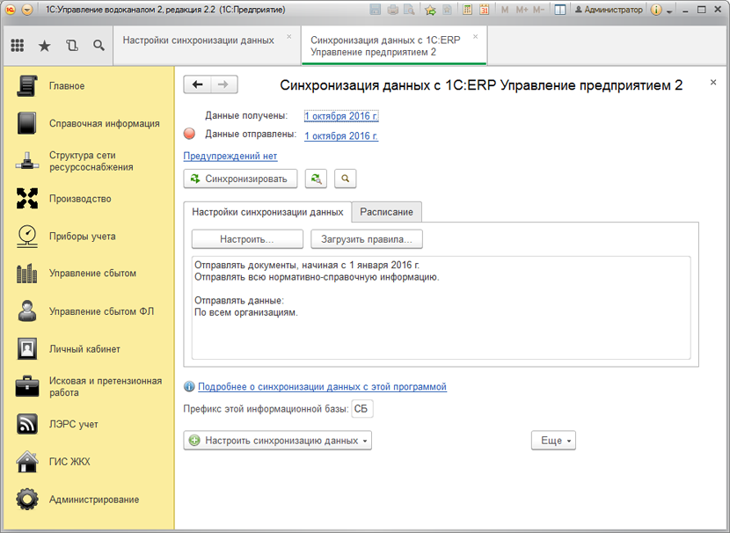Click the prefix field containing СБ

coord(361,410)
